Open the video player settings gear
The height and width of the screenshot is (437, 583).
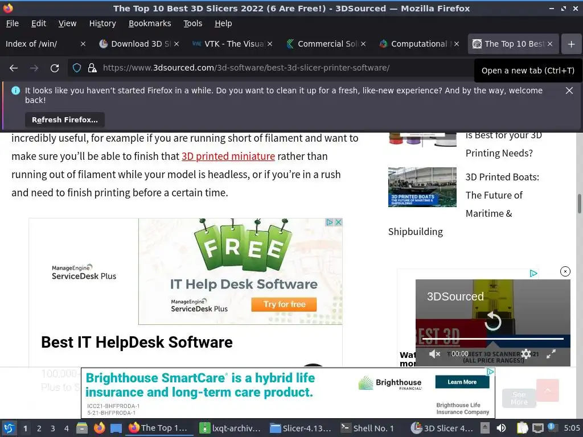tap(525, 354)
